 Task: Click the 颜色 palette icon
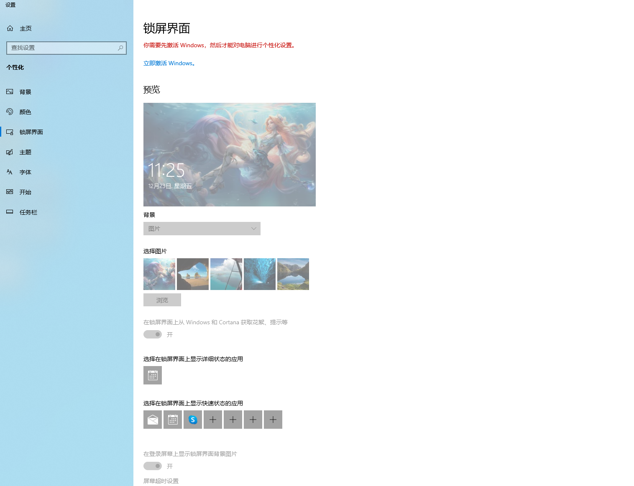(10, 112)
